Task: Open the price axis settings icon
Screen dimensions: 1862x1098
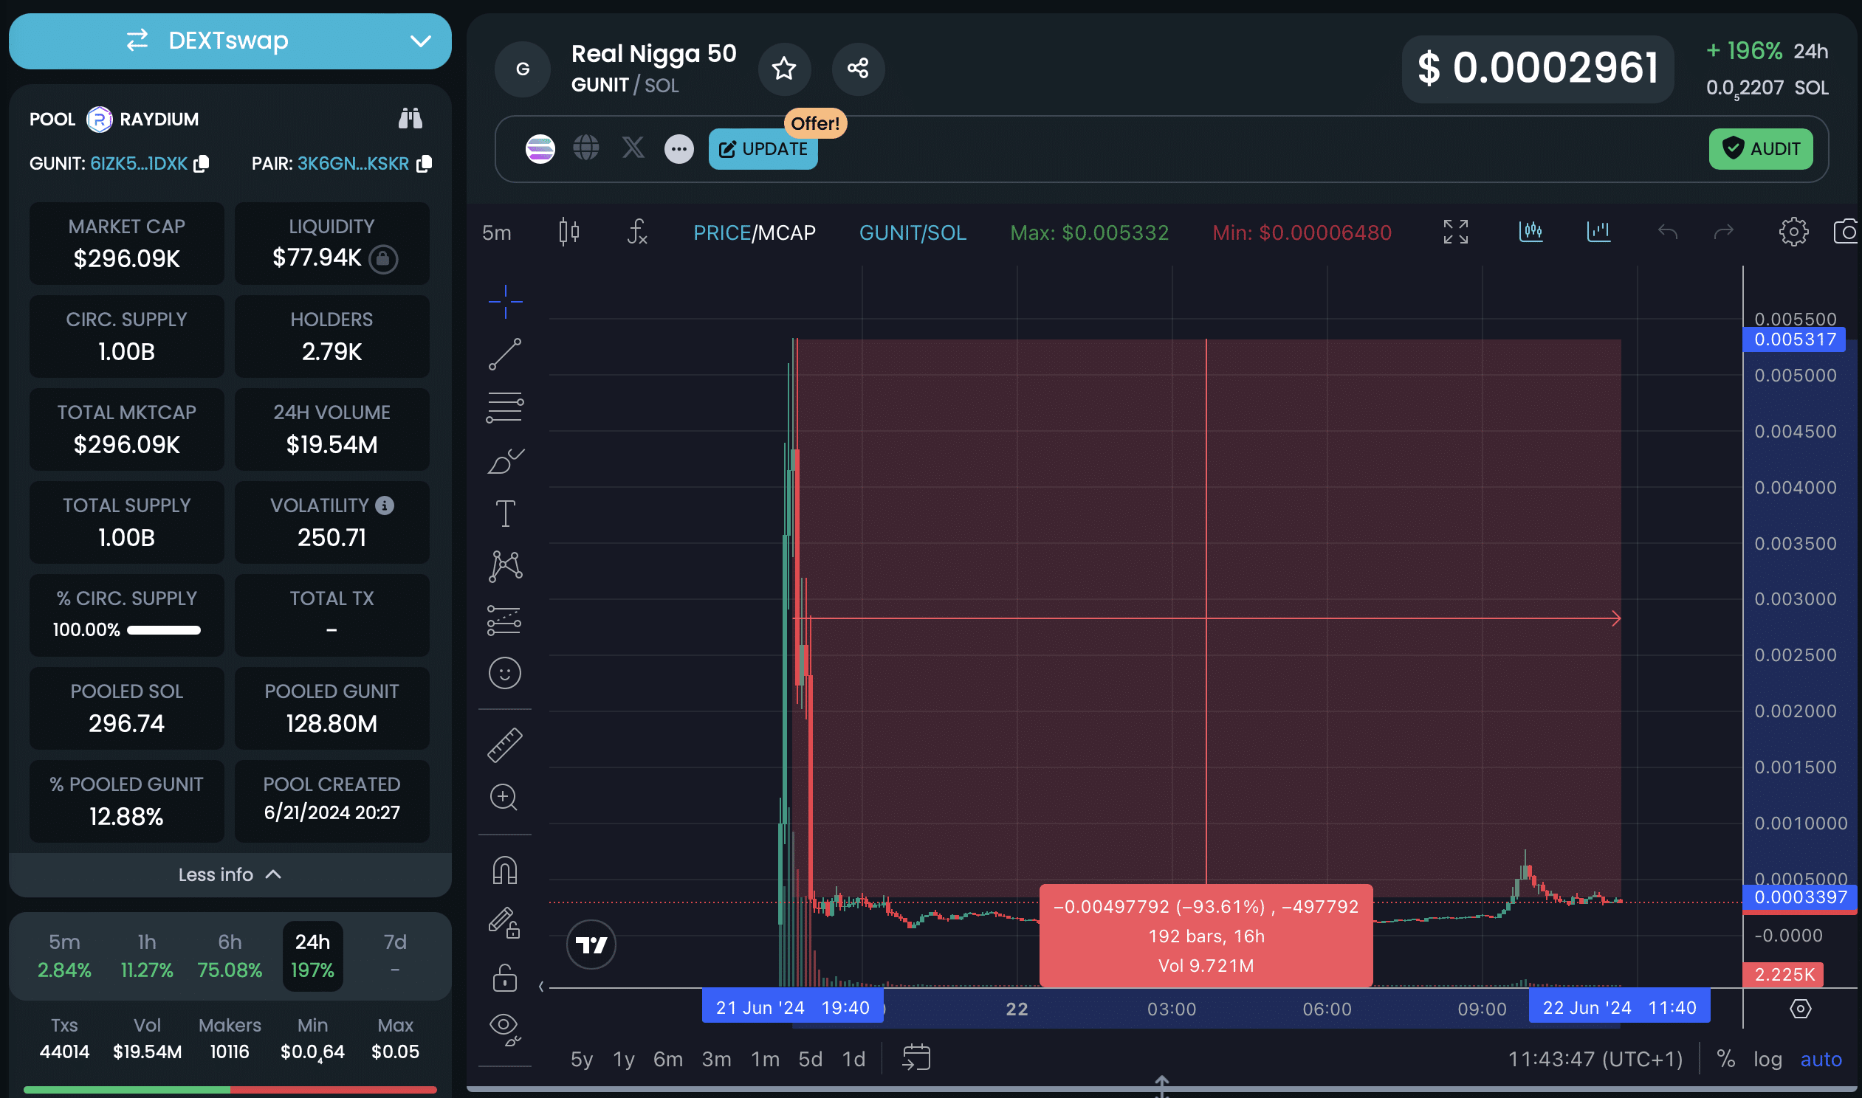Action: click(1800, 1009)
